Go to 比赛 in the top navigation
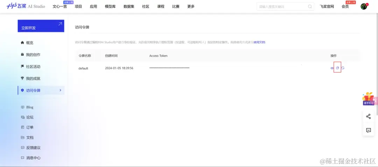 click(176, 7)
